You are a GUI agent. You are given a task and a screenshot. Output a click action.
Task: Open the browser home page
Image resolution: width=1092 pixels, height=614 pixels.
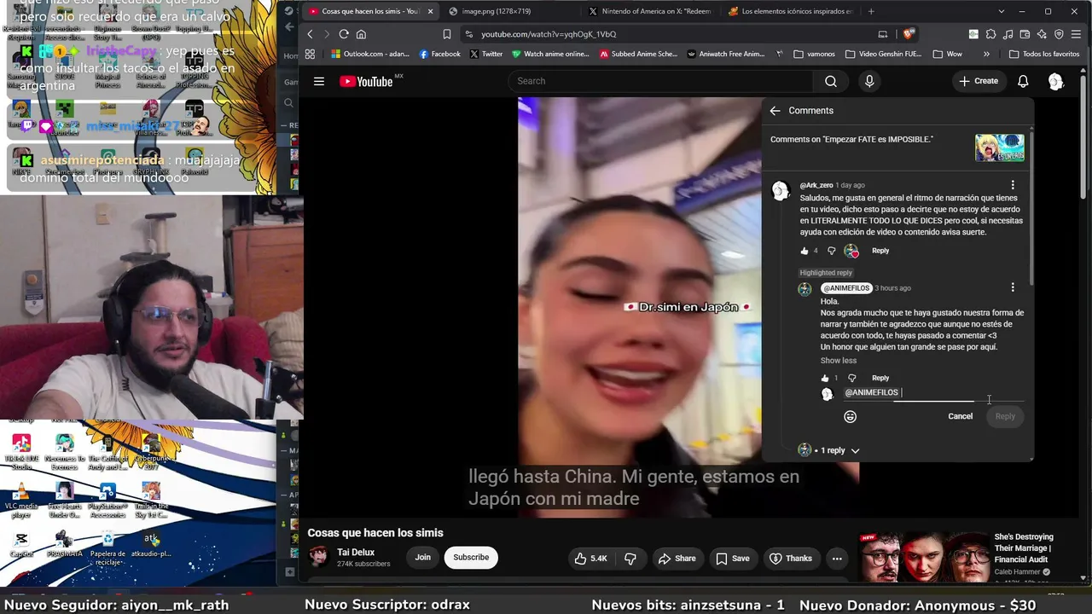tap(361, 34)
